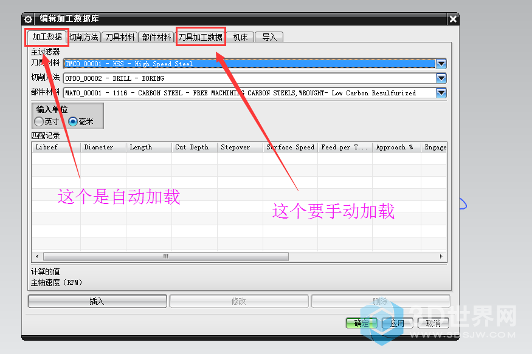Click the 删除 button

(381, 301)
